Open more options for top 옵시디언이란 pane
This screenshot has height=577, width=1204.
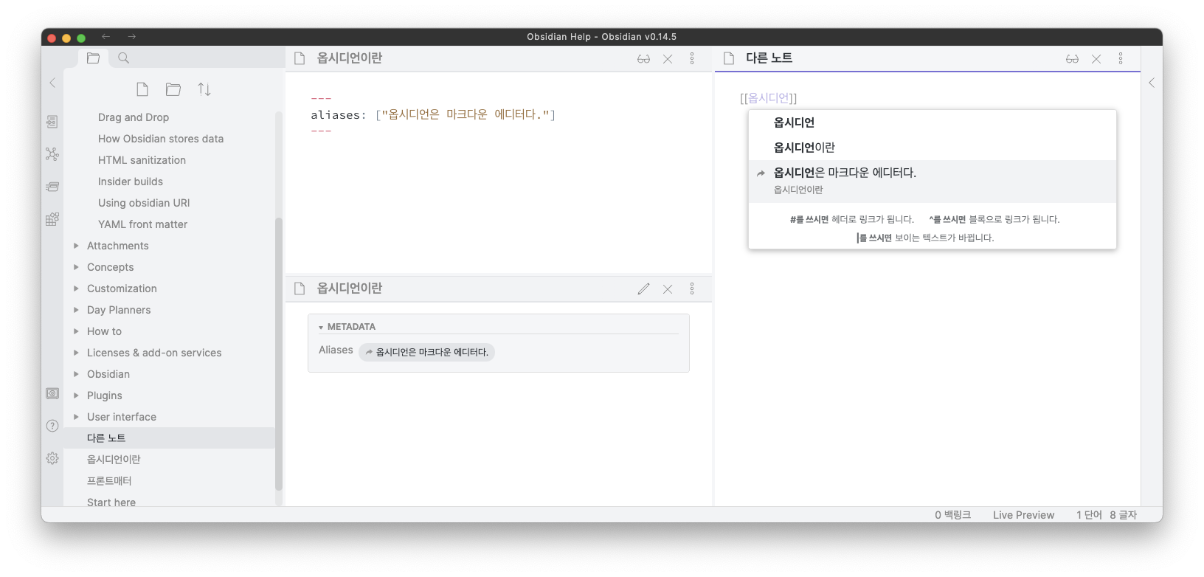(x=692, y=58)
